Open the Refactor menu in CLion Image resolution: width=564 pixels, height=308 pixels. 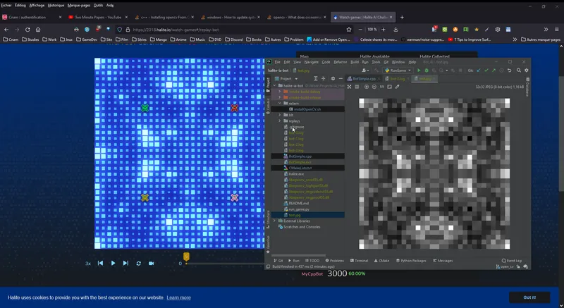[341, 62]
